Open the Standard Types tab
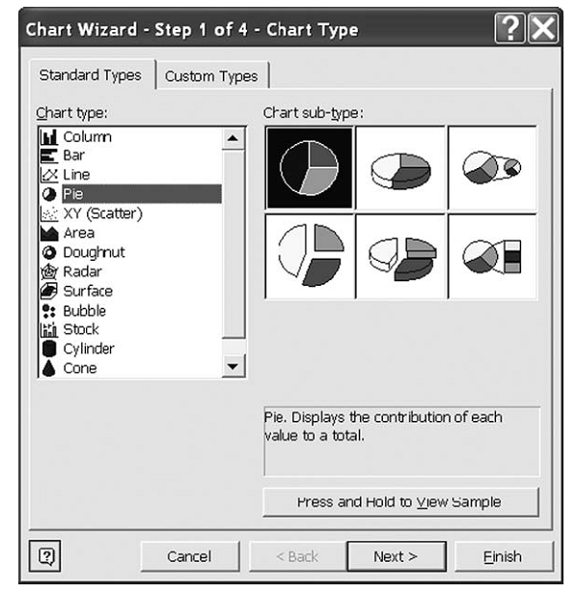This screenshot has height=594, width=577. point(91,74)
